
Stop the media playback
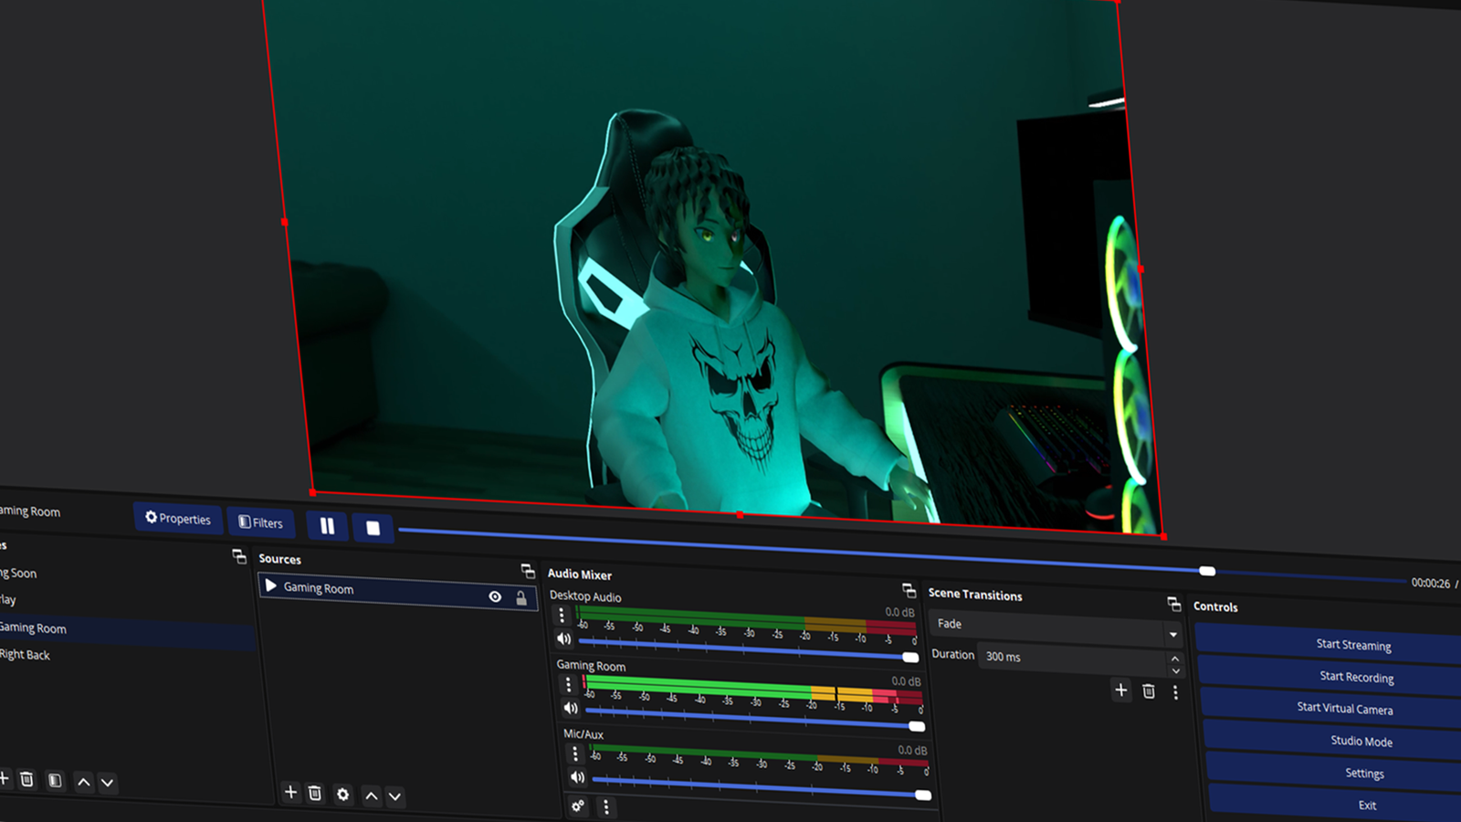[373, 527]
